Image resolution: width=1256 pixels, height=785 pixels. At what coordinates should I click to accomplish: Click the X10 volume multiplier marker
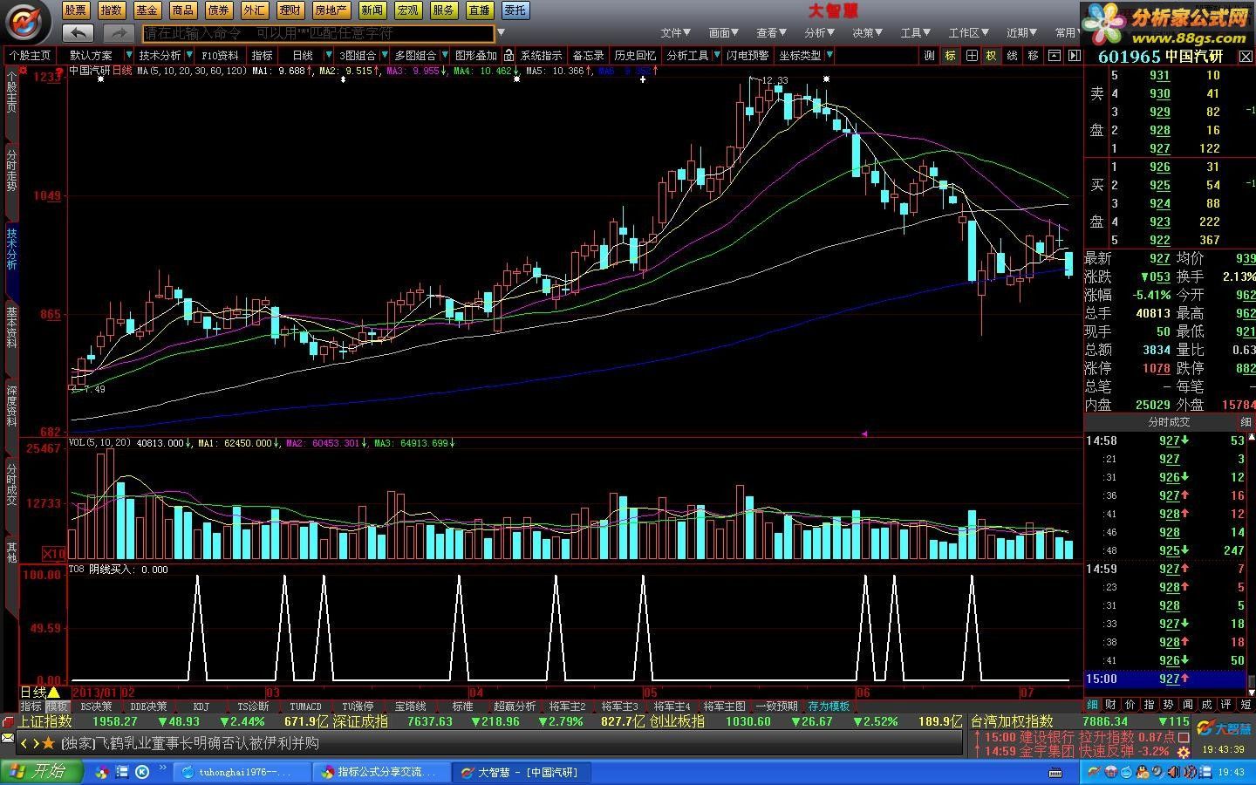pos(54,554)
